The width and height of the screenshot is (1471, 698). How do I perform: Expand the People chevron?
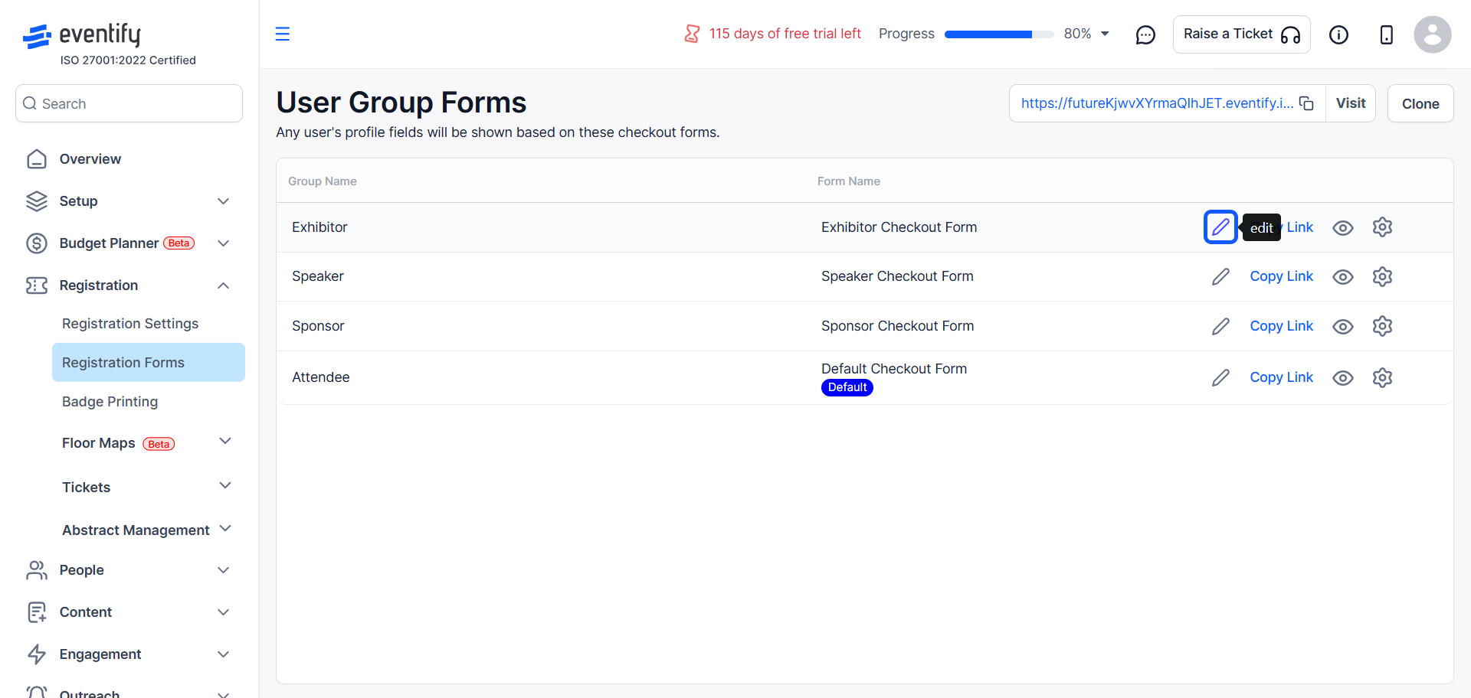pyautogui.click(x=223, y=569)
